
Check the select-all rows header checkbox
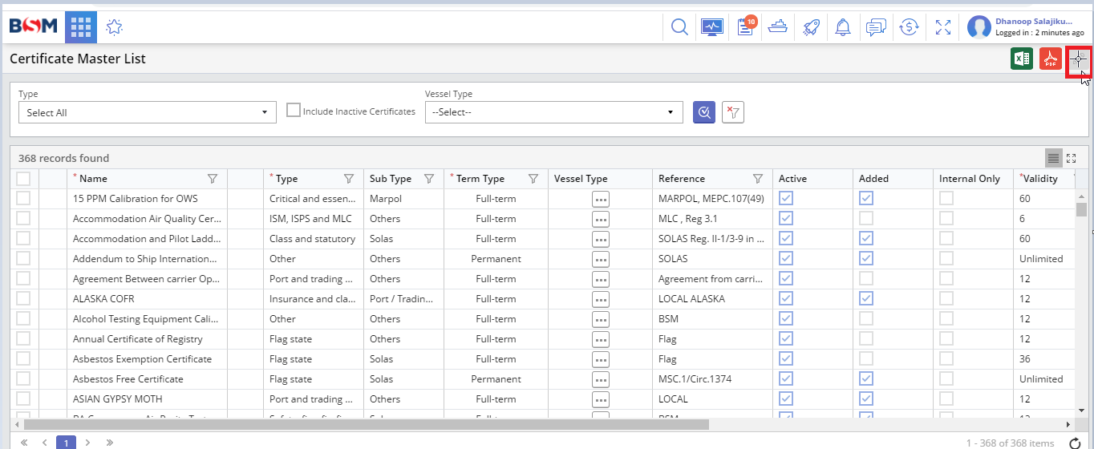(23, 179)
